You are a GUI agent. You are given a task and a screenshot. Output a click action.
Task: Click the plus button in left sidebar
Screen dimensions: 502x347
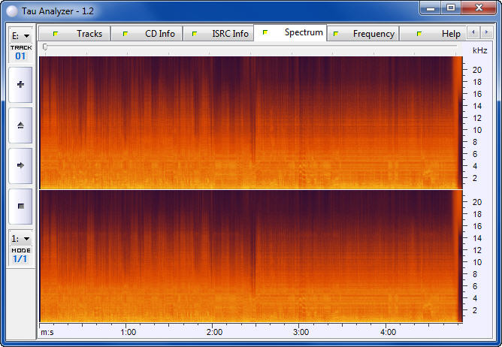[x=20, y=85]
